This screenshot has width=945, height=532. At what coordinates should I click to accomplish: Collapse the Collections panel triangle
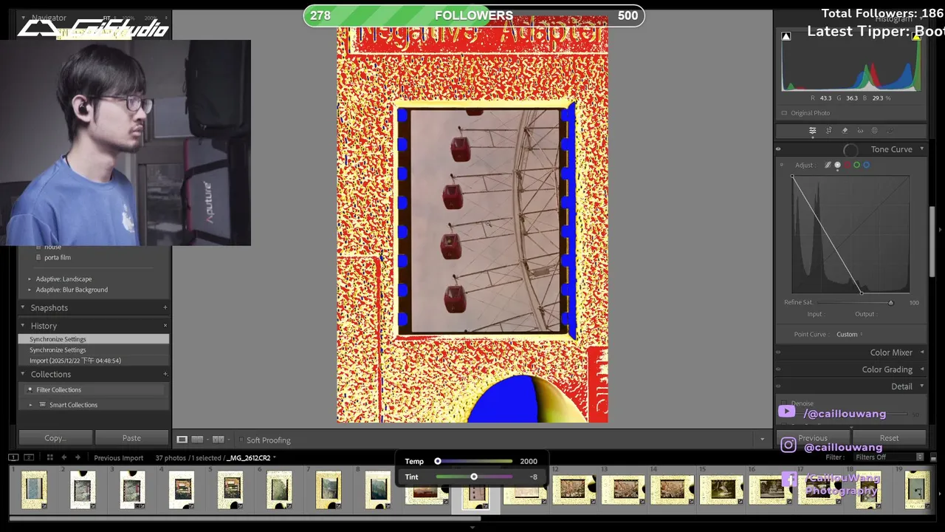[23, 374]
